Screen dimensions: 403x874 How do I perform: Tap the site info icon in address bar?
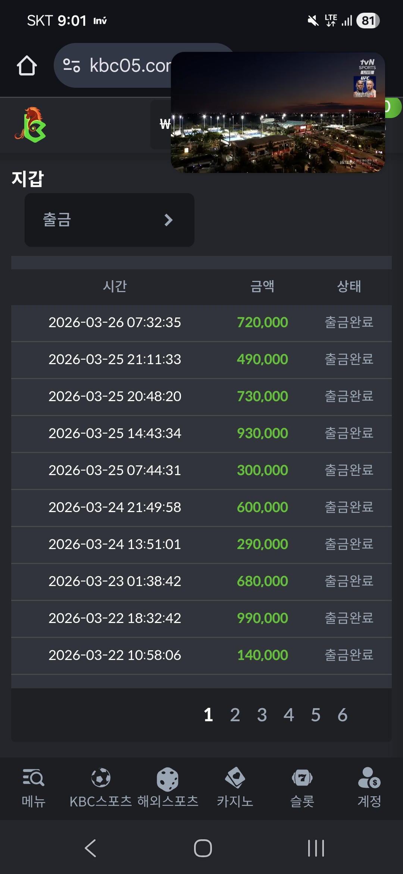pyautogui.click(x=71, y=65)
